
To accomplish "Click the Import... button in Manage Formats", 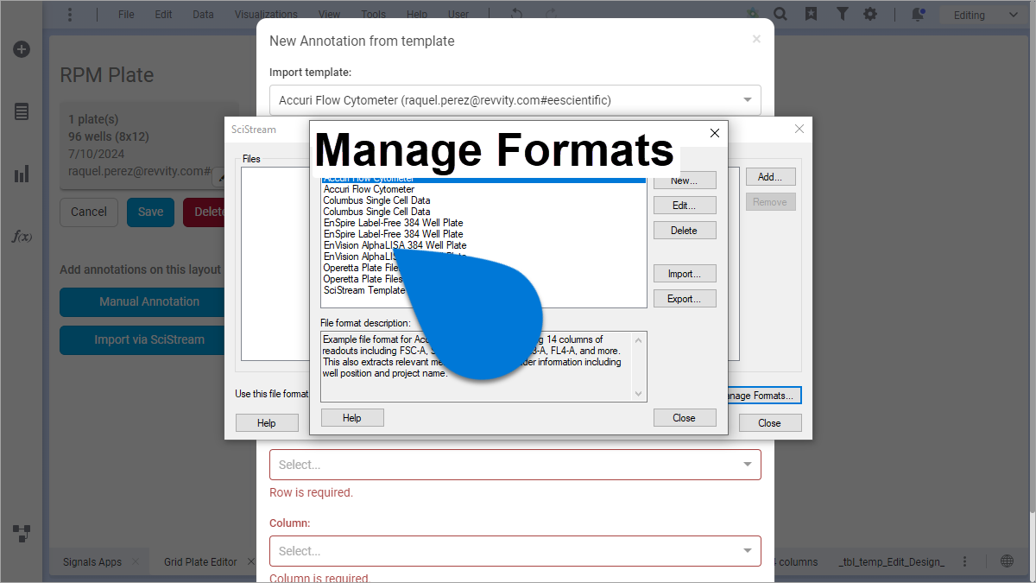I will [685, 274].
